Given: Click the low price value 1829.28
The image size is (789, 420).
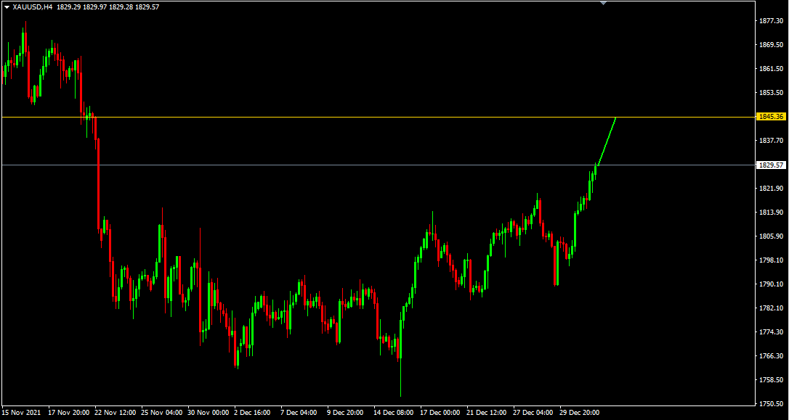Looking at the screenshot, I should point(121,7).
